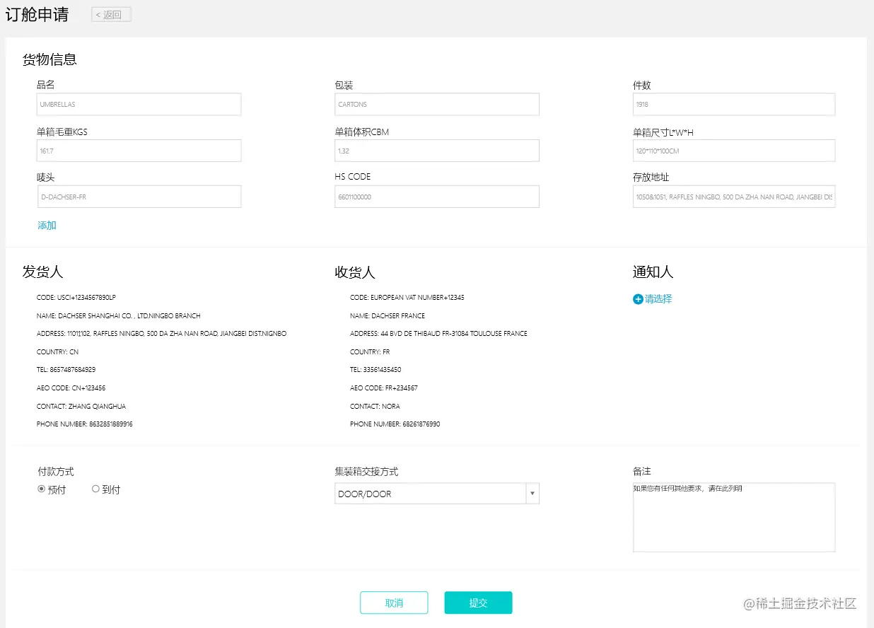Image resolution: width=874 pixels, height=628 pixels.
Task: Click shipper text AEO CODE: CN+123456
Action: click(71, 388)
